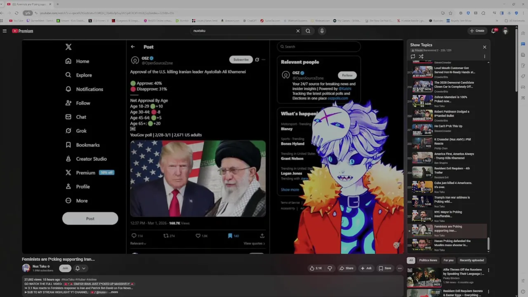Reload the browser page
Image resolution: width=528 pixels, height=297 pixels.
16,13
